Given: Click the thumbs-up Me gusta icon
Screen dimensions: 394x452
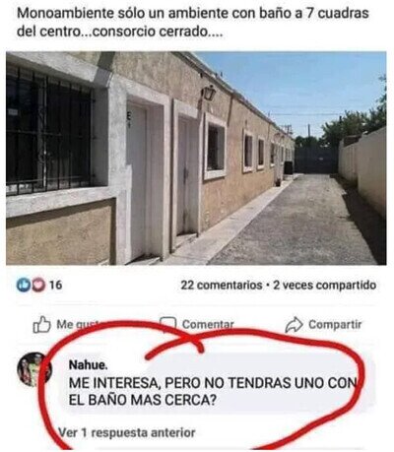Looking at the screenshot, I should pyautogui.click(x=41, y=325).
